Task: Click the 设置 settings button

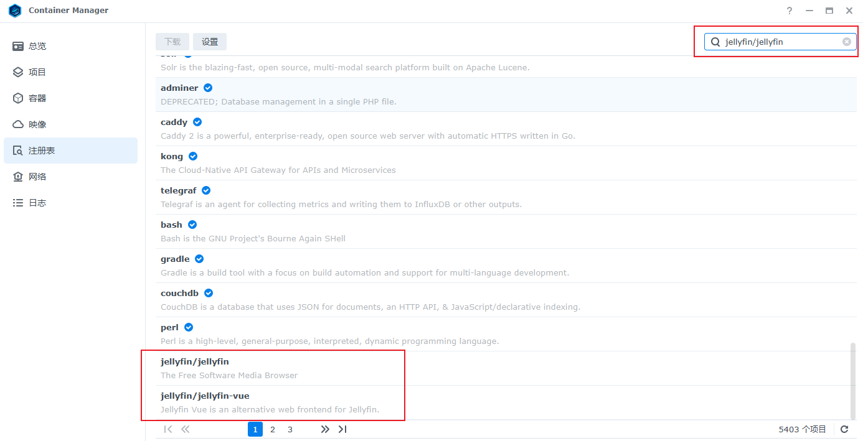Action: click(x=210, y=42)
